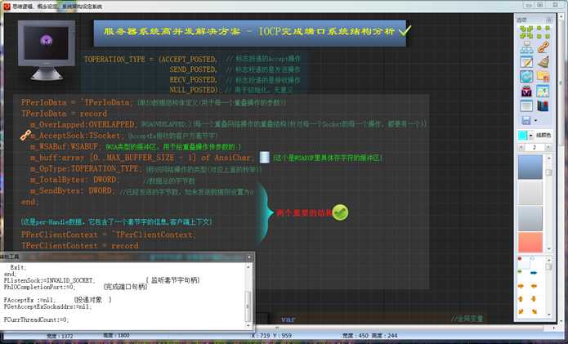Click the blue refresh arrows icon
Viewport: 568px width, 344px height.
[x=526, y=77]
